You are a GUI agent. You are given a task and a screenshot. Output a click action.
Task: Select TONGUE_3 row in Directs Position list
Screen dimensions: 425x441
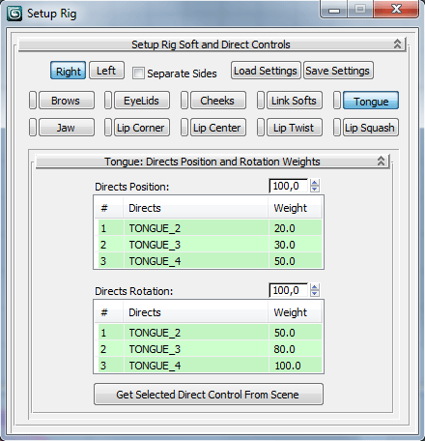[210, 245]
